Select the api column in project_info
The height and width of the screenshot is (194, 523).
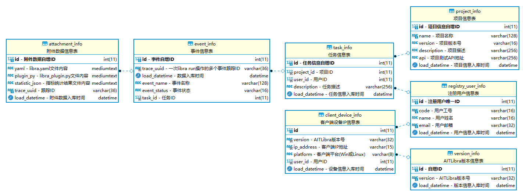(465, 58)
